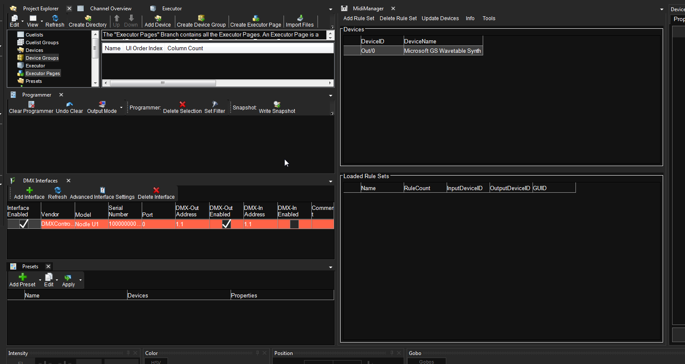Open the Add Preset dropdown arrow
The width and height of the screenshot is (685, 364).
[x=40, y=280]
